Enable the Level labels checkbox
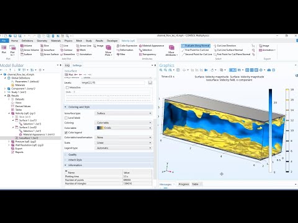This screenshot has height=223, width=298. [66, 118]
